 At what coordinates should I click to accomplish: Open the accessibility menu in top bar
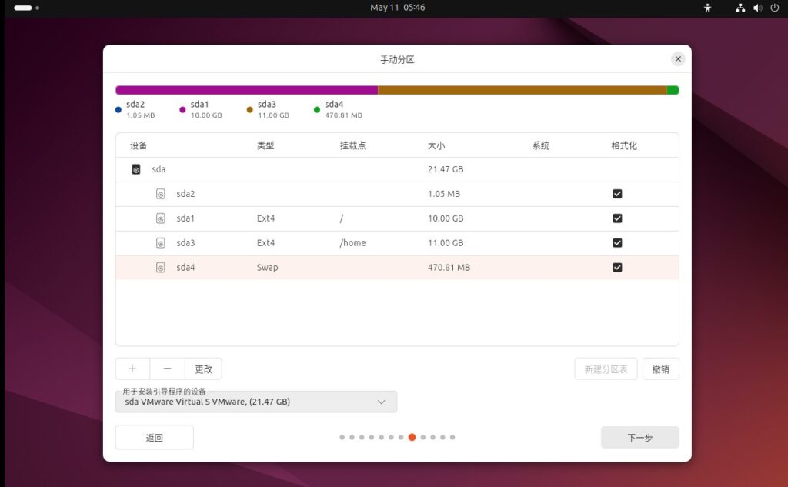coord(708,8)
